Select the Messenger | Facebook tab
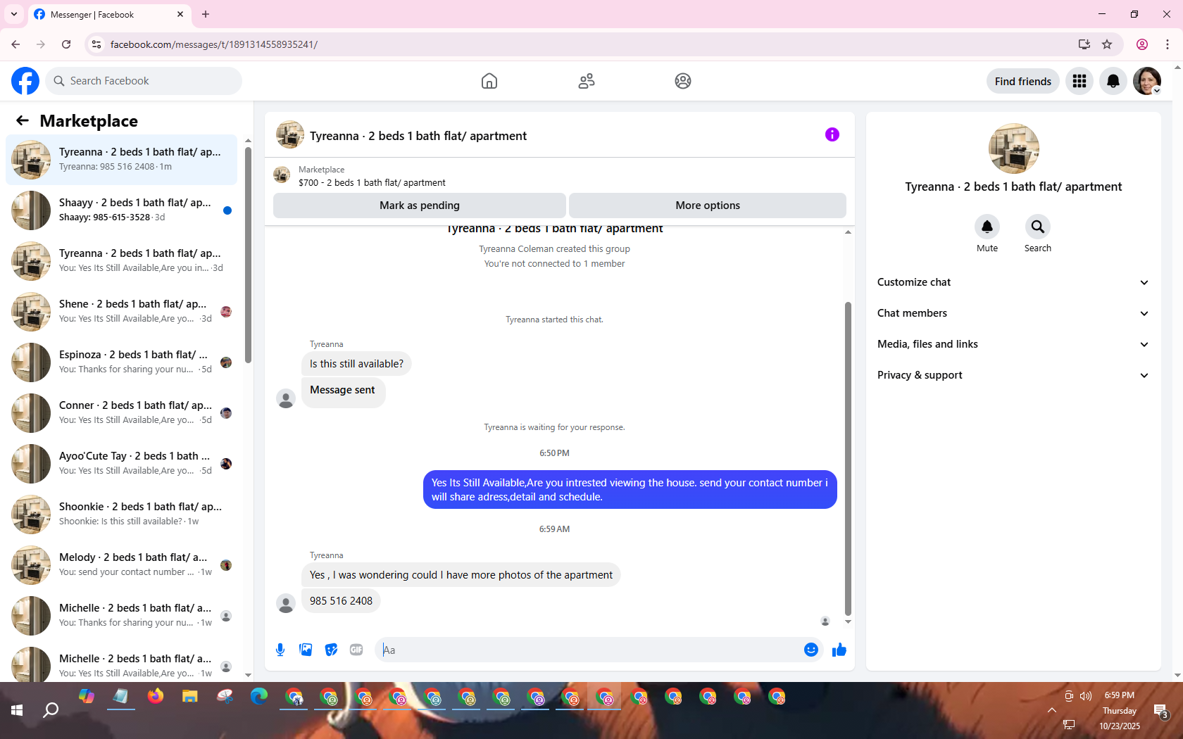 click(109, 15)
